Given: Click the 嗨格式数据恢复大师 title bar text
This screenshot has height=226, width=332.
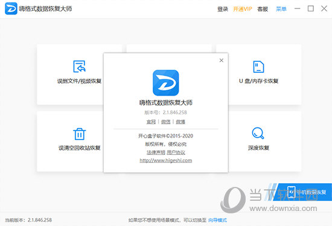Looking at the screenshot, I should pos(45,8).
